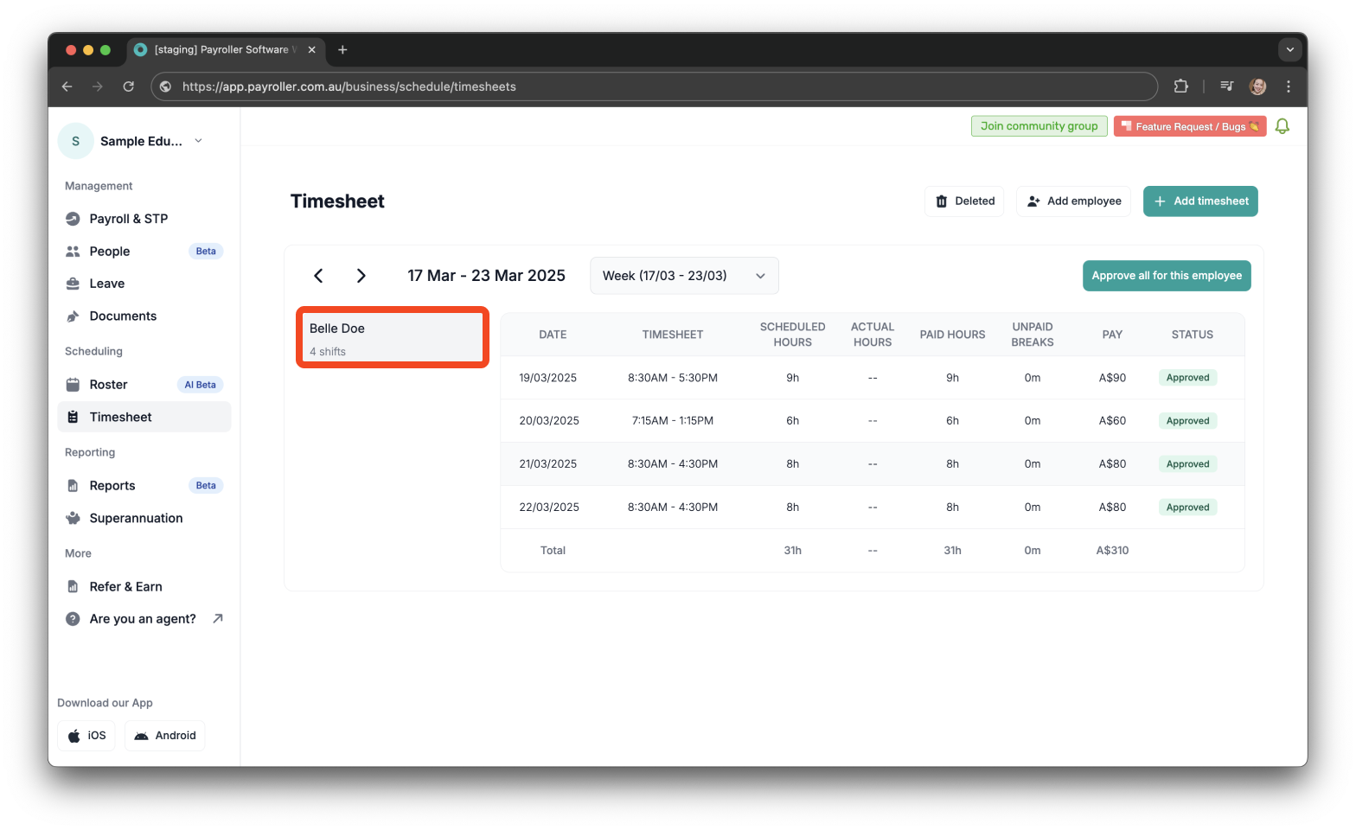Screen dimensions: 1356x830
Task: Select the [staging] Payroller Software tab
Action: (x=227, y=50)
